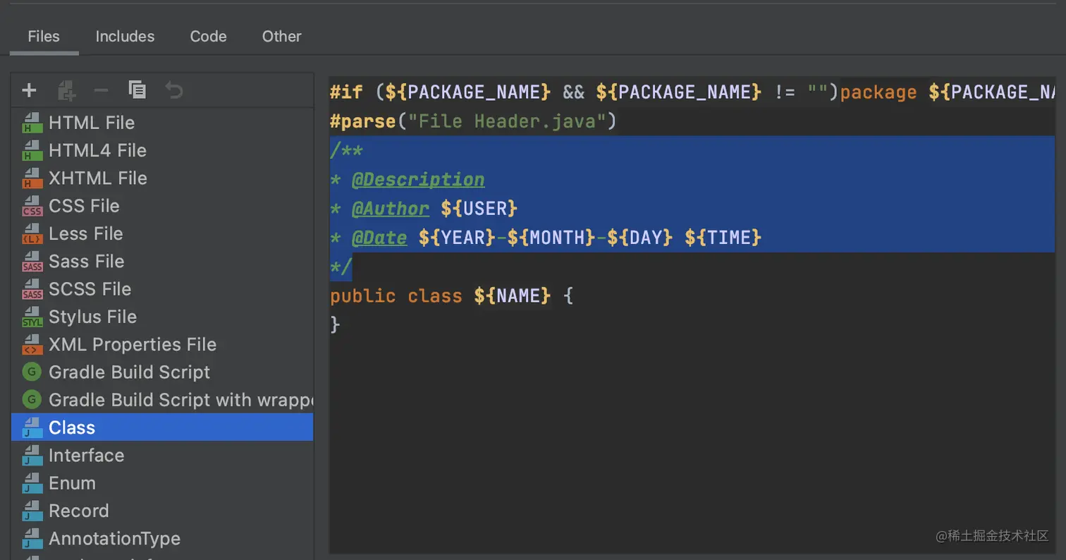Switch to the Files tab
The image size is (1066, 560).
click(44, 37)
